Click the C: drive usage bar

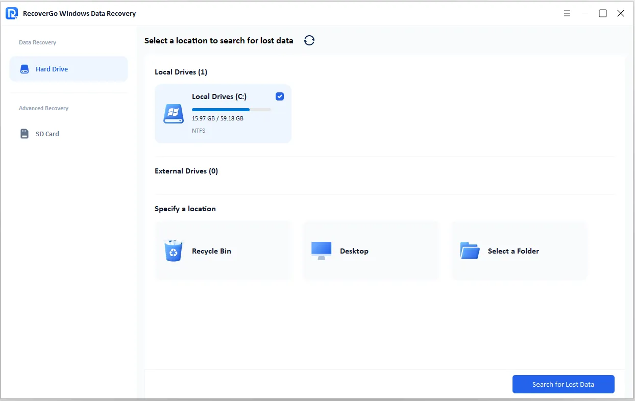231,109
